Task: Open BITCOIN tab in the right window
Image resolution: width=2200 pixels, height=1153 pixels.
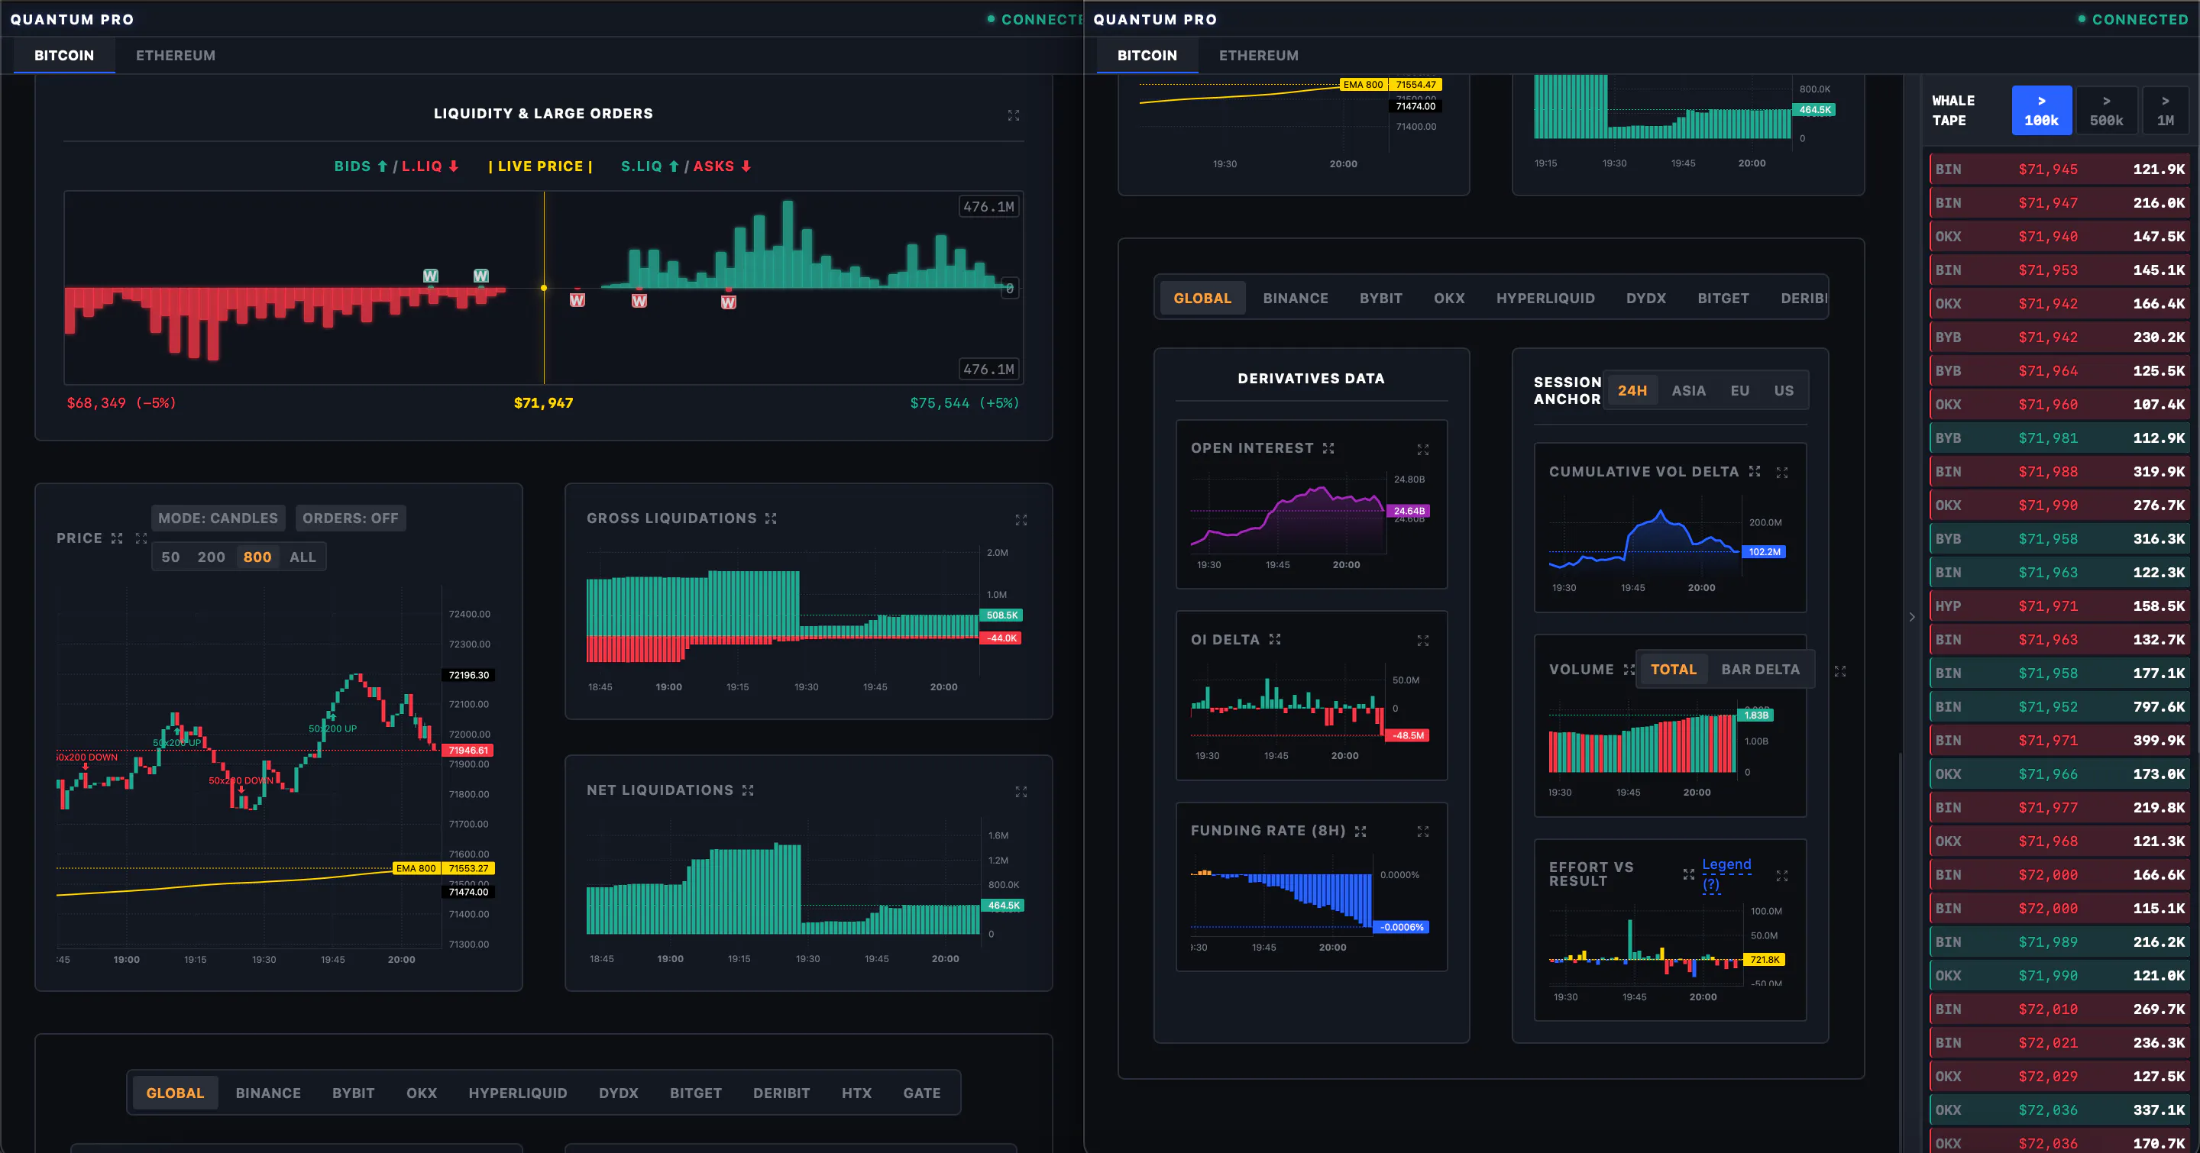Action: [1147, 56]
